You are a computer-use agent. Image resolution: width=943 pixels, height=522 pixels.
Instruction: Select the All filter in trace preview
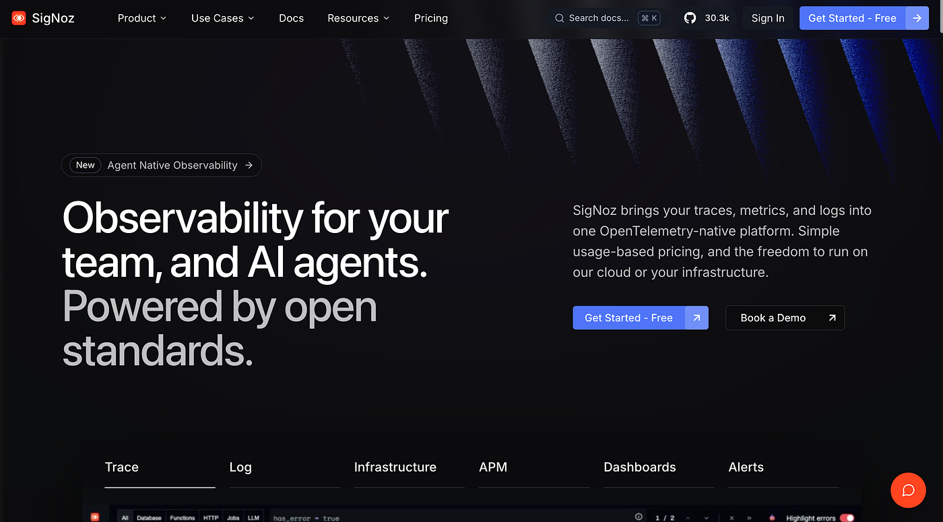tap(125, 517)
